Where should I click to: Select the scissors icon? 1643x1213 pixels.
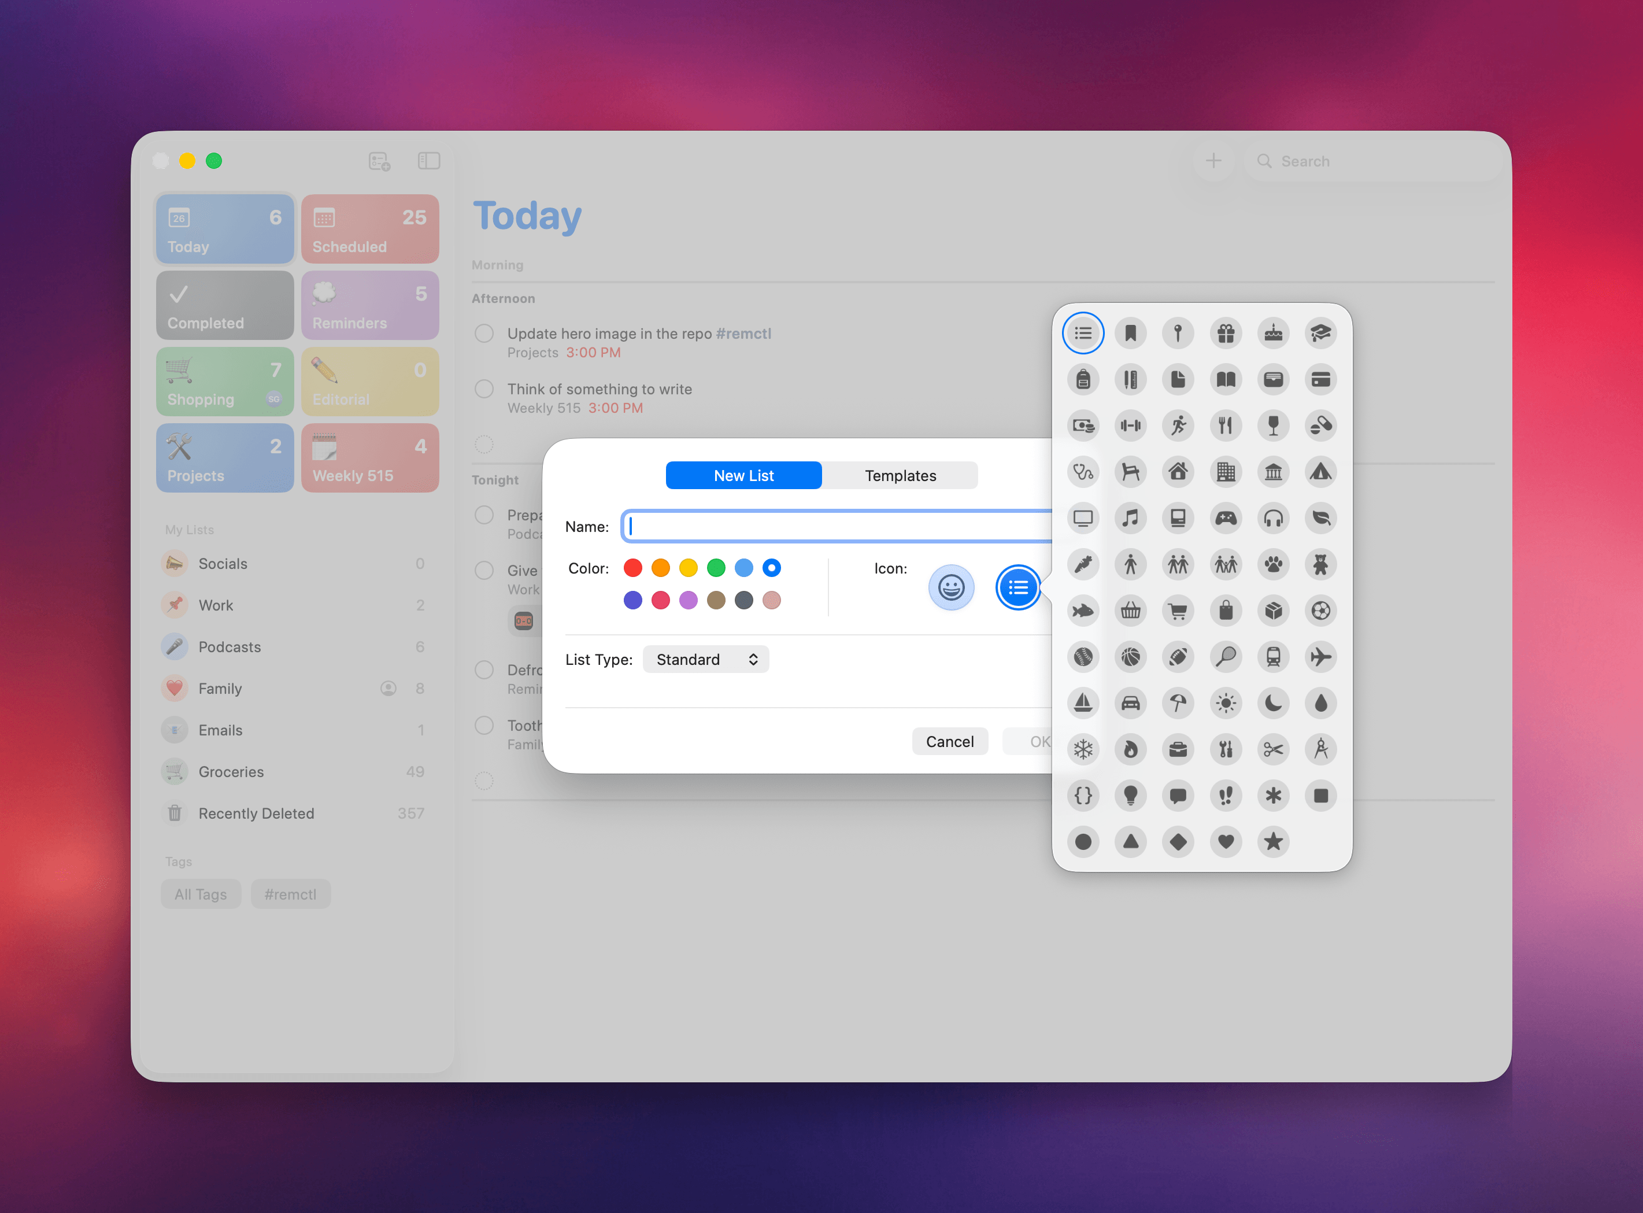(1274, 750)
